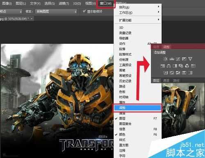Viewport: 205px width, 158px height.
Task: Choose 画笔预设 in the Window menu
Action: [x=132, y=76]
